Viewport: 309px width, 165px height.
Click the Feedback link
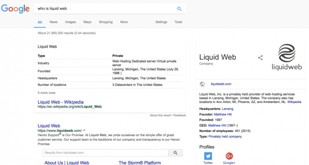tap(180, 115)
